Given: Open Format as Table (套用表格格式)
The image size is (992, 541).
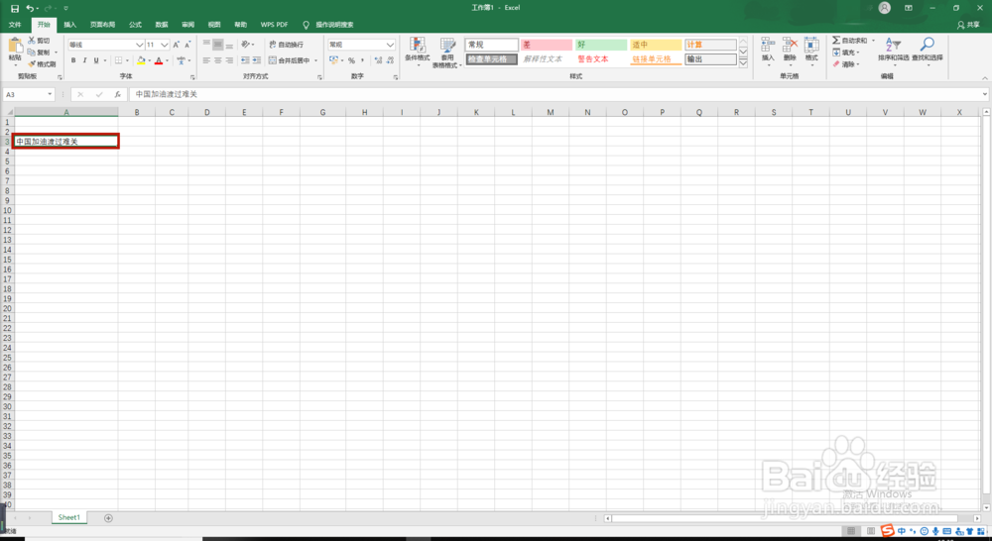Looking at the screenshot, I should click(447, 53).
